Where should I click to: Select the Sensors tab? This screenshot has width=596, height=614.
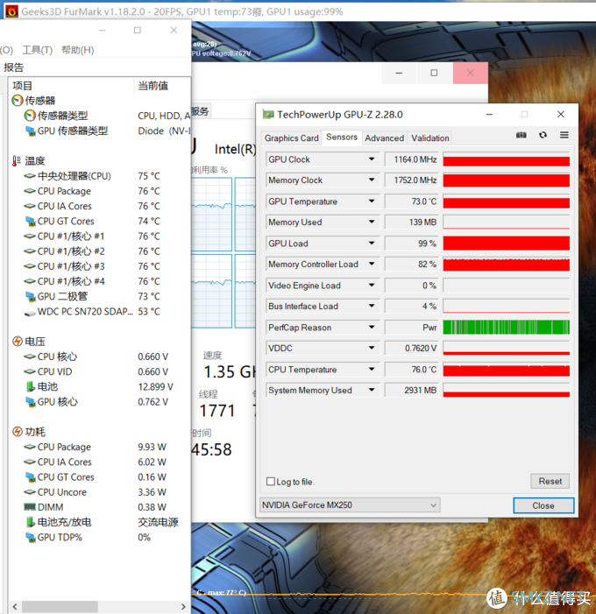click(x=342, y=138)
